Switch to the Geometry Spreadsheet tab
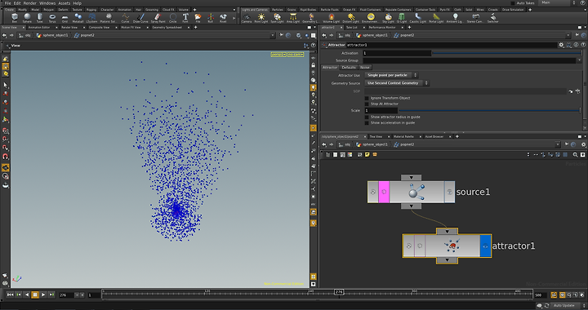Image resolution: width=588 pixels, height=310 pixels. coord(167,28)
